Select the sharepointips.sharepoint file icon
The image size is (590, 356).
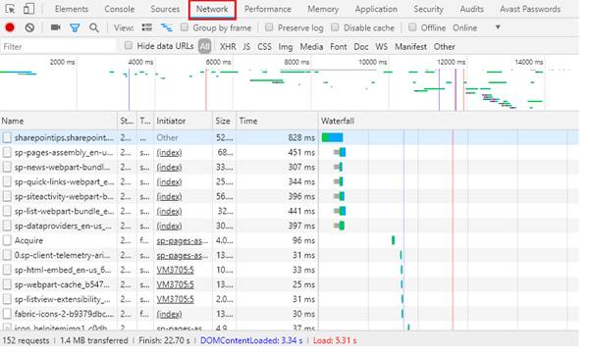(x=7, y=137)
